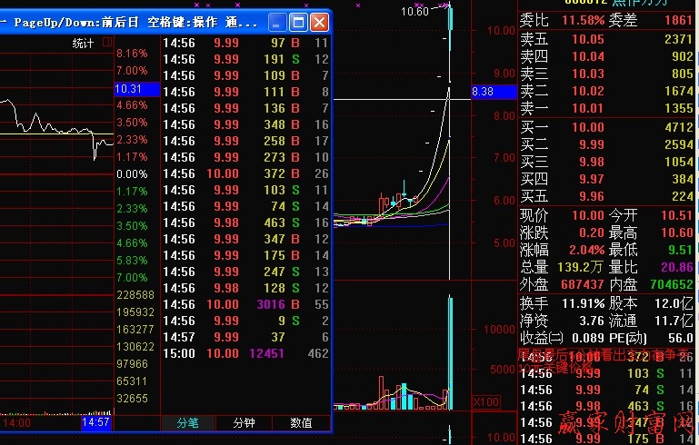Minimize the tick detail popup window
Image resolution: width=699 pixels, height=445 pixels.
point(277,22)
